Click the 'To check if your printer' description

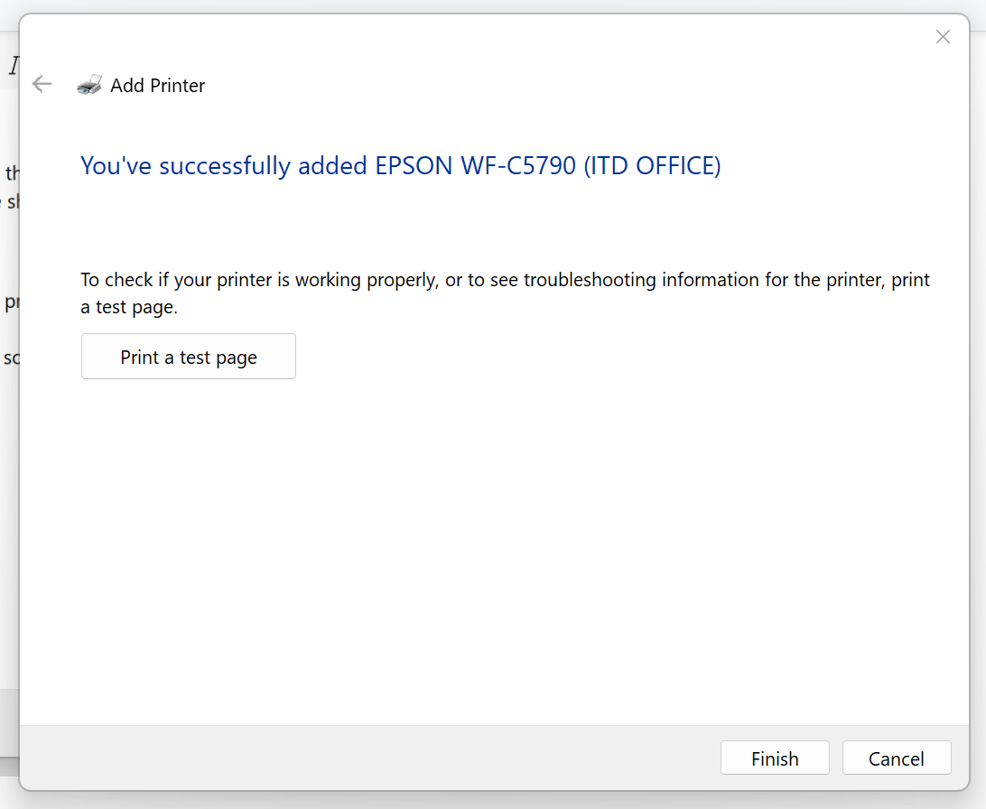click(x=505, y=293)
